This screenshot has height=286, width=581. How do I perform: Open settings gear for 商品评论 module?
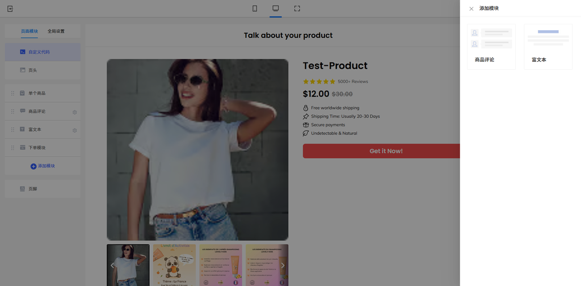tap(74, 112)
